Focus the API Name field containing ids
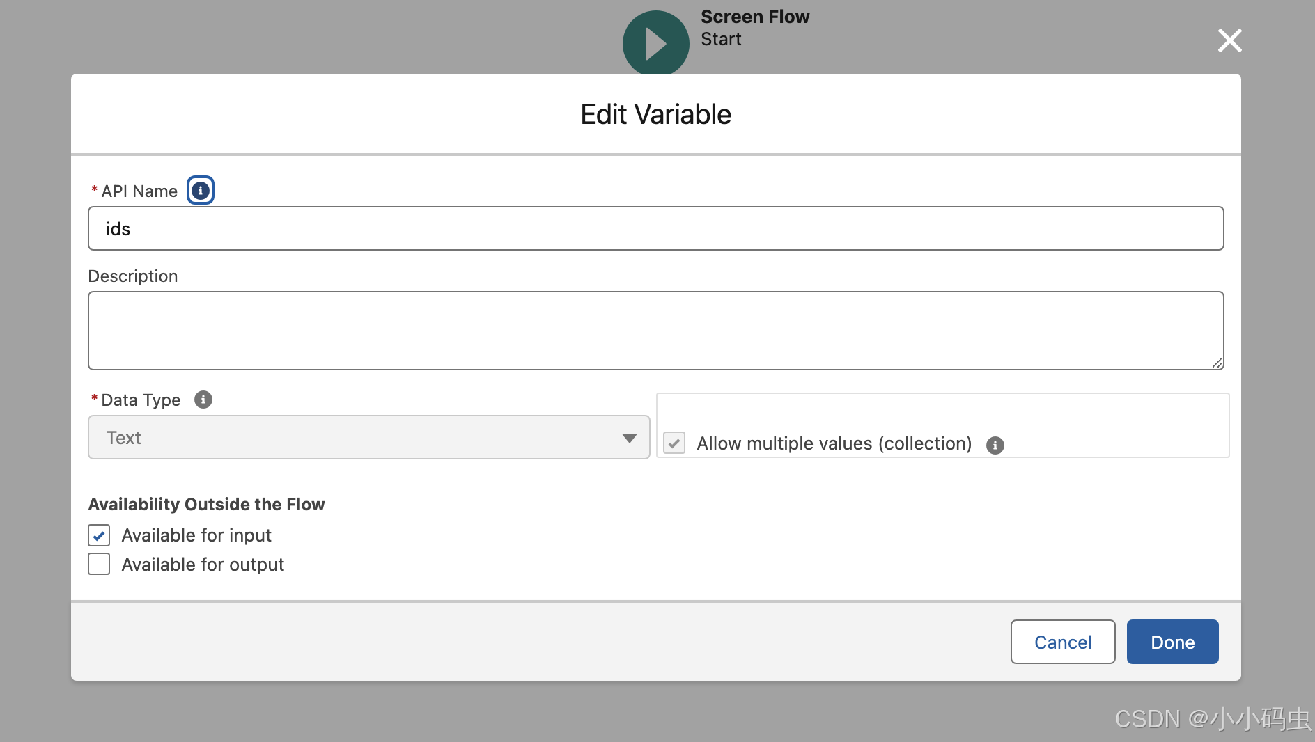Image resolution: width=1315 pixels, height=742 pixels. point(655,228)
